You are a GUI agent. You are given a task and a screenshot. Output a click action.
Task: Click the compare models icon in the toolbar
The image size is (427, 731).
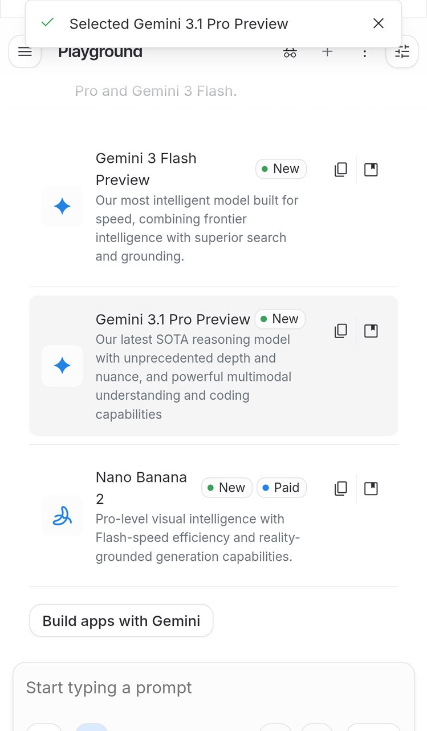(x=290, y=51)
